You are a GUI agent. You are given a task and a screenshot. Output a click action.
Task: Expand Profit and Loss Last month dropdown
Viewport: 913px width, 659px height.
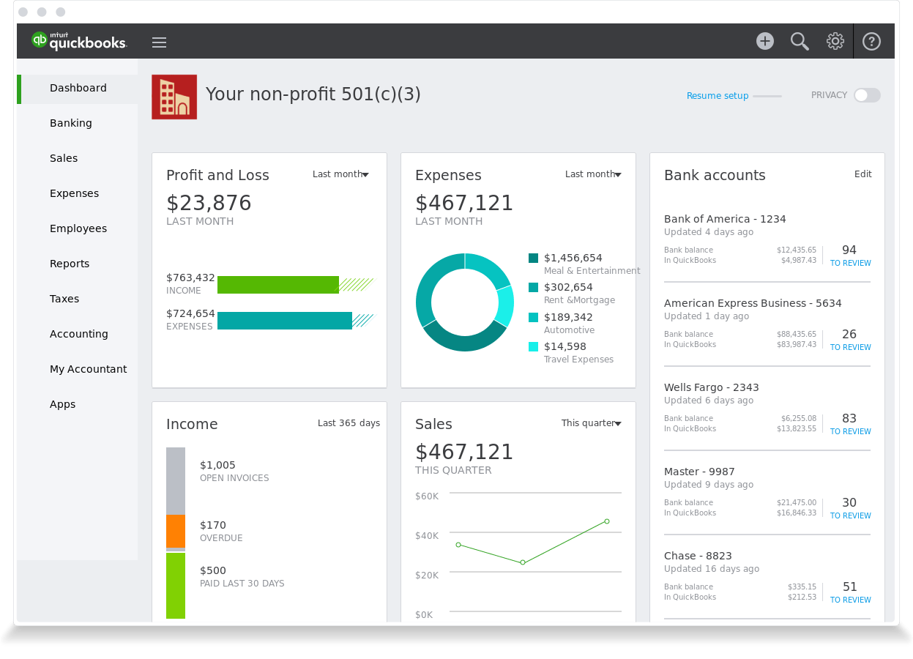[x=340, y=174]
